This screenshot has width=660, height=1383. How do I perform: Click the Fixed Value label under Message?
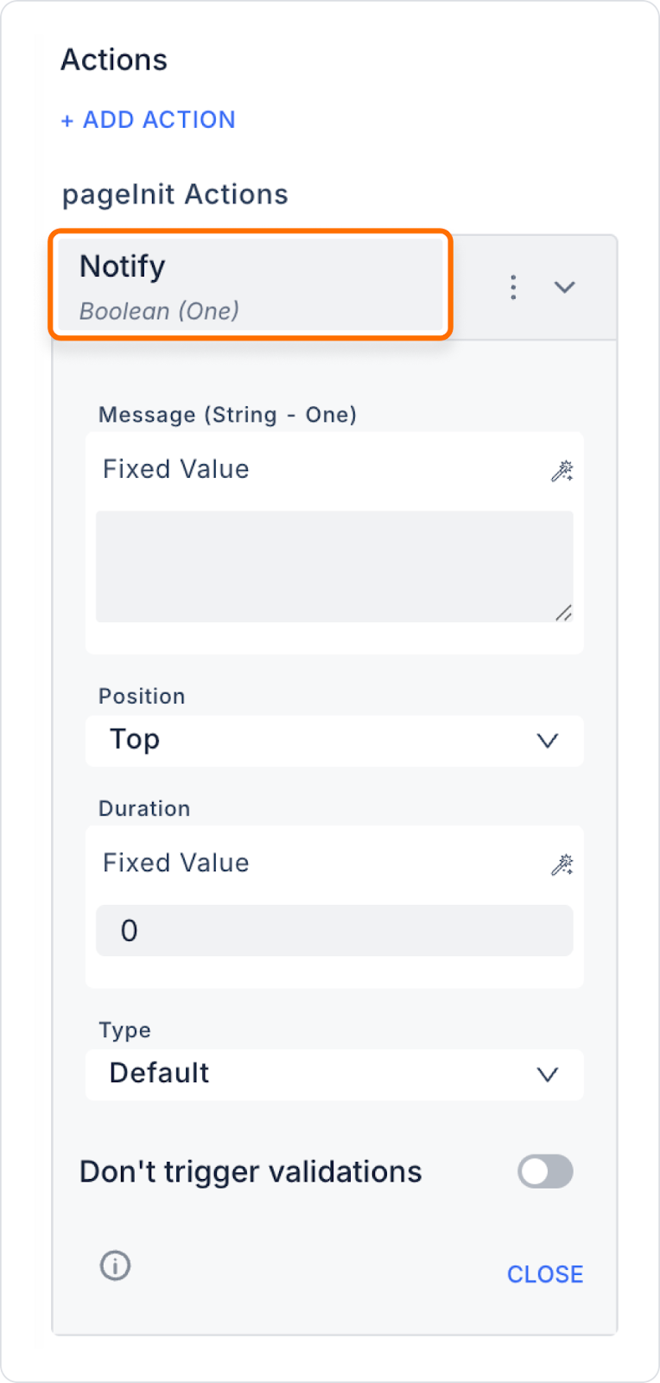(176, 469)
